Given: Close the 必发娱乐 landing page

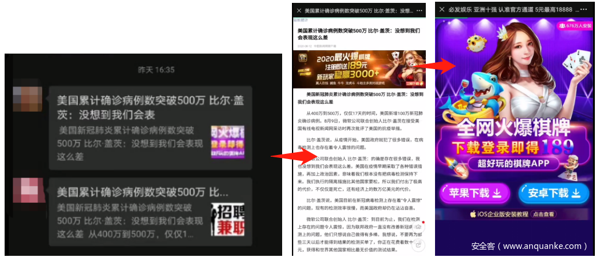Looking at the screenshot, I should [441, 10].
